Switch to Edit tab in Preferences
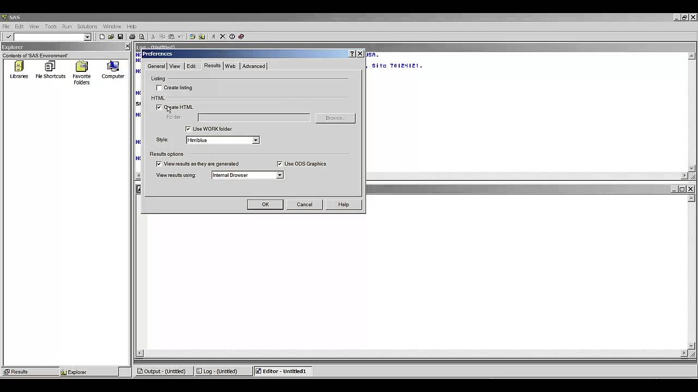 191,66
